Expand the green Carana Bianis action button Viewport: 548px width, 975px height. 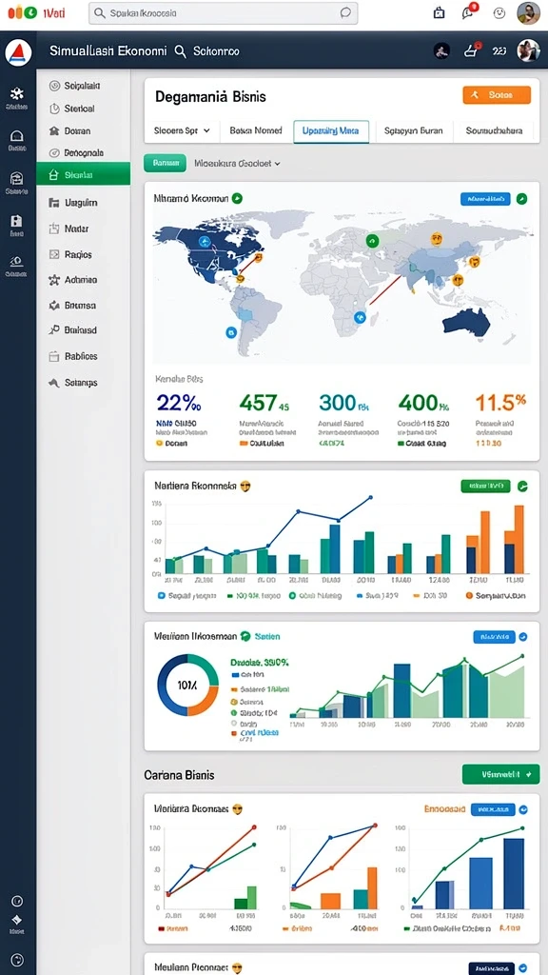[500, 775]
